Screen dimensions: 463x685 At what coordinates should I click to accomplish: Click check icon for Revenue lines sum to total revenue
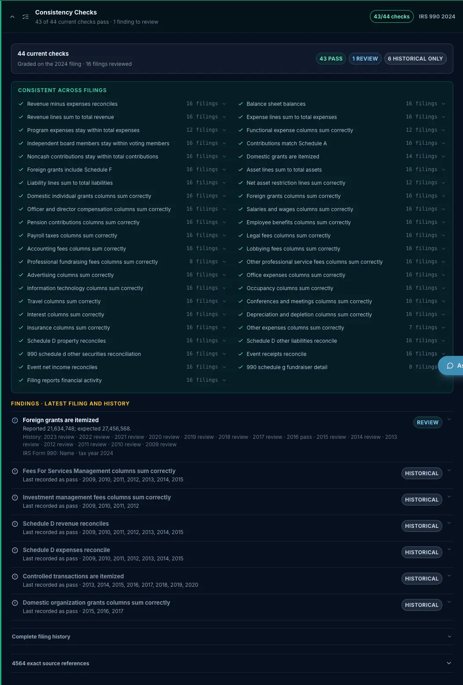tap(21, 117)
